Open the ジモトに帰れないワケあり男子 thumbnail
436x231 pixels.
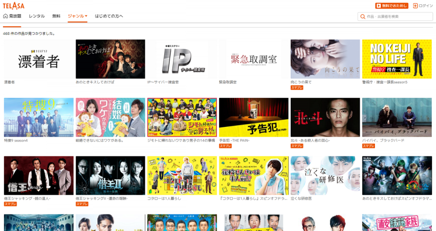(x=182, y=117)
